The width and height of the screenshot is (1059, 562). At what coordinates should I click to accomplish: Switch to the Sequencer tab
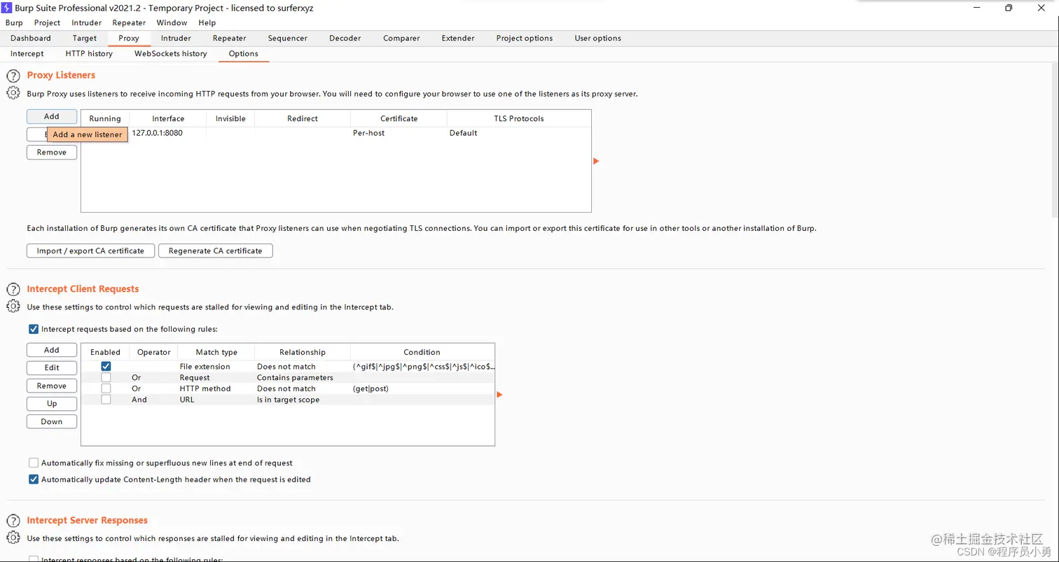tap(288, 38)
